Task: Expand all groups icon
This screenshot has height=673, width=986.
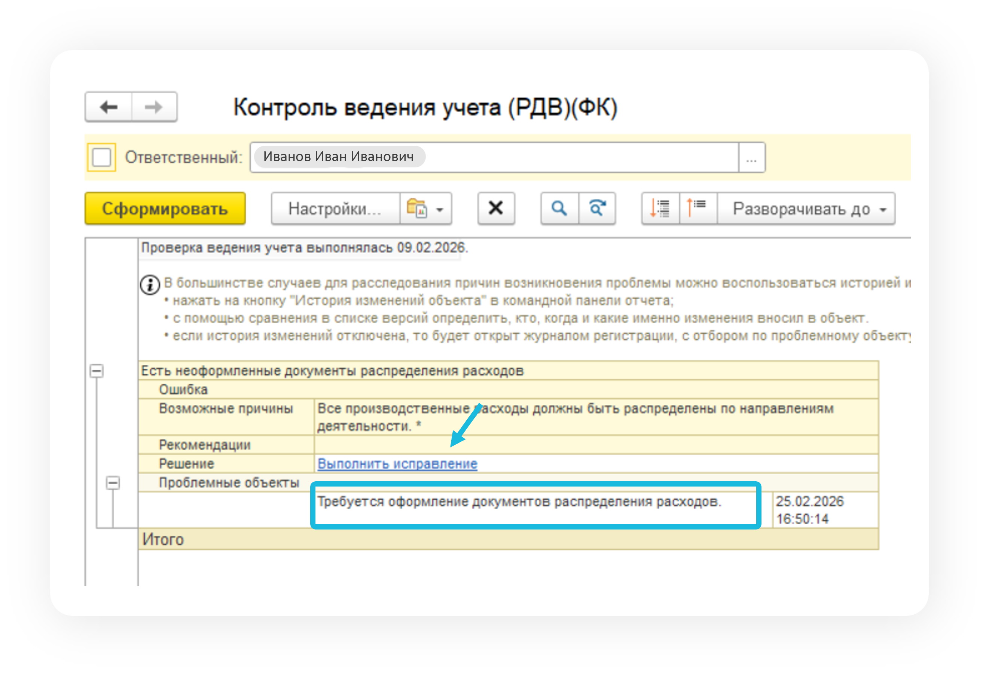Action: [x=660, y=209]
